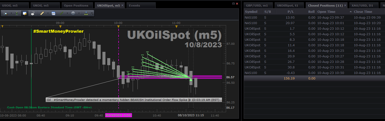This screenshot has width=385, height=121.
Task: Select the UKOilSpot row with P/L 1.7
Action: click(314, 28)
